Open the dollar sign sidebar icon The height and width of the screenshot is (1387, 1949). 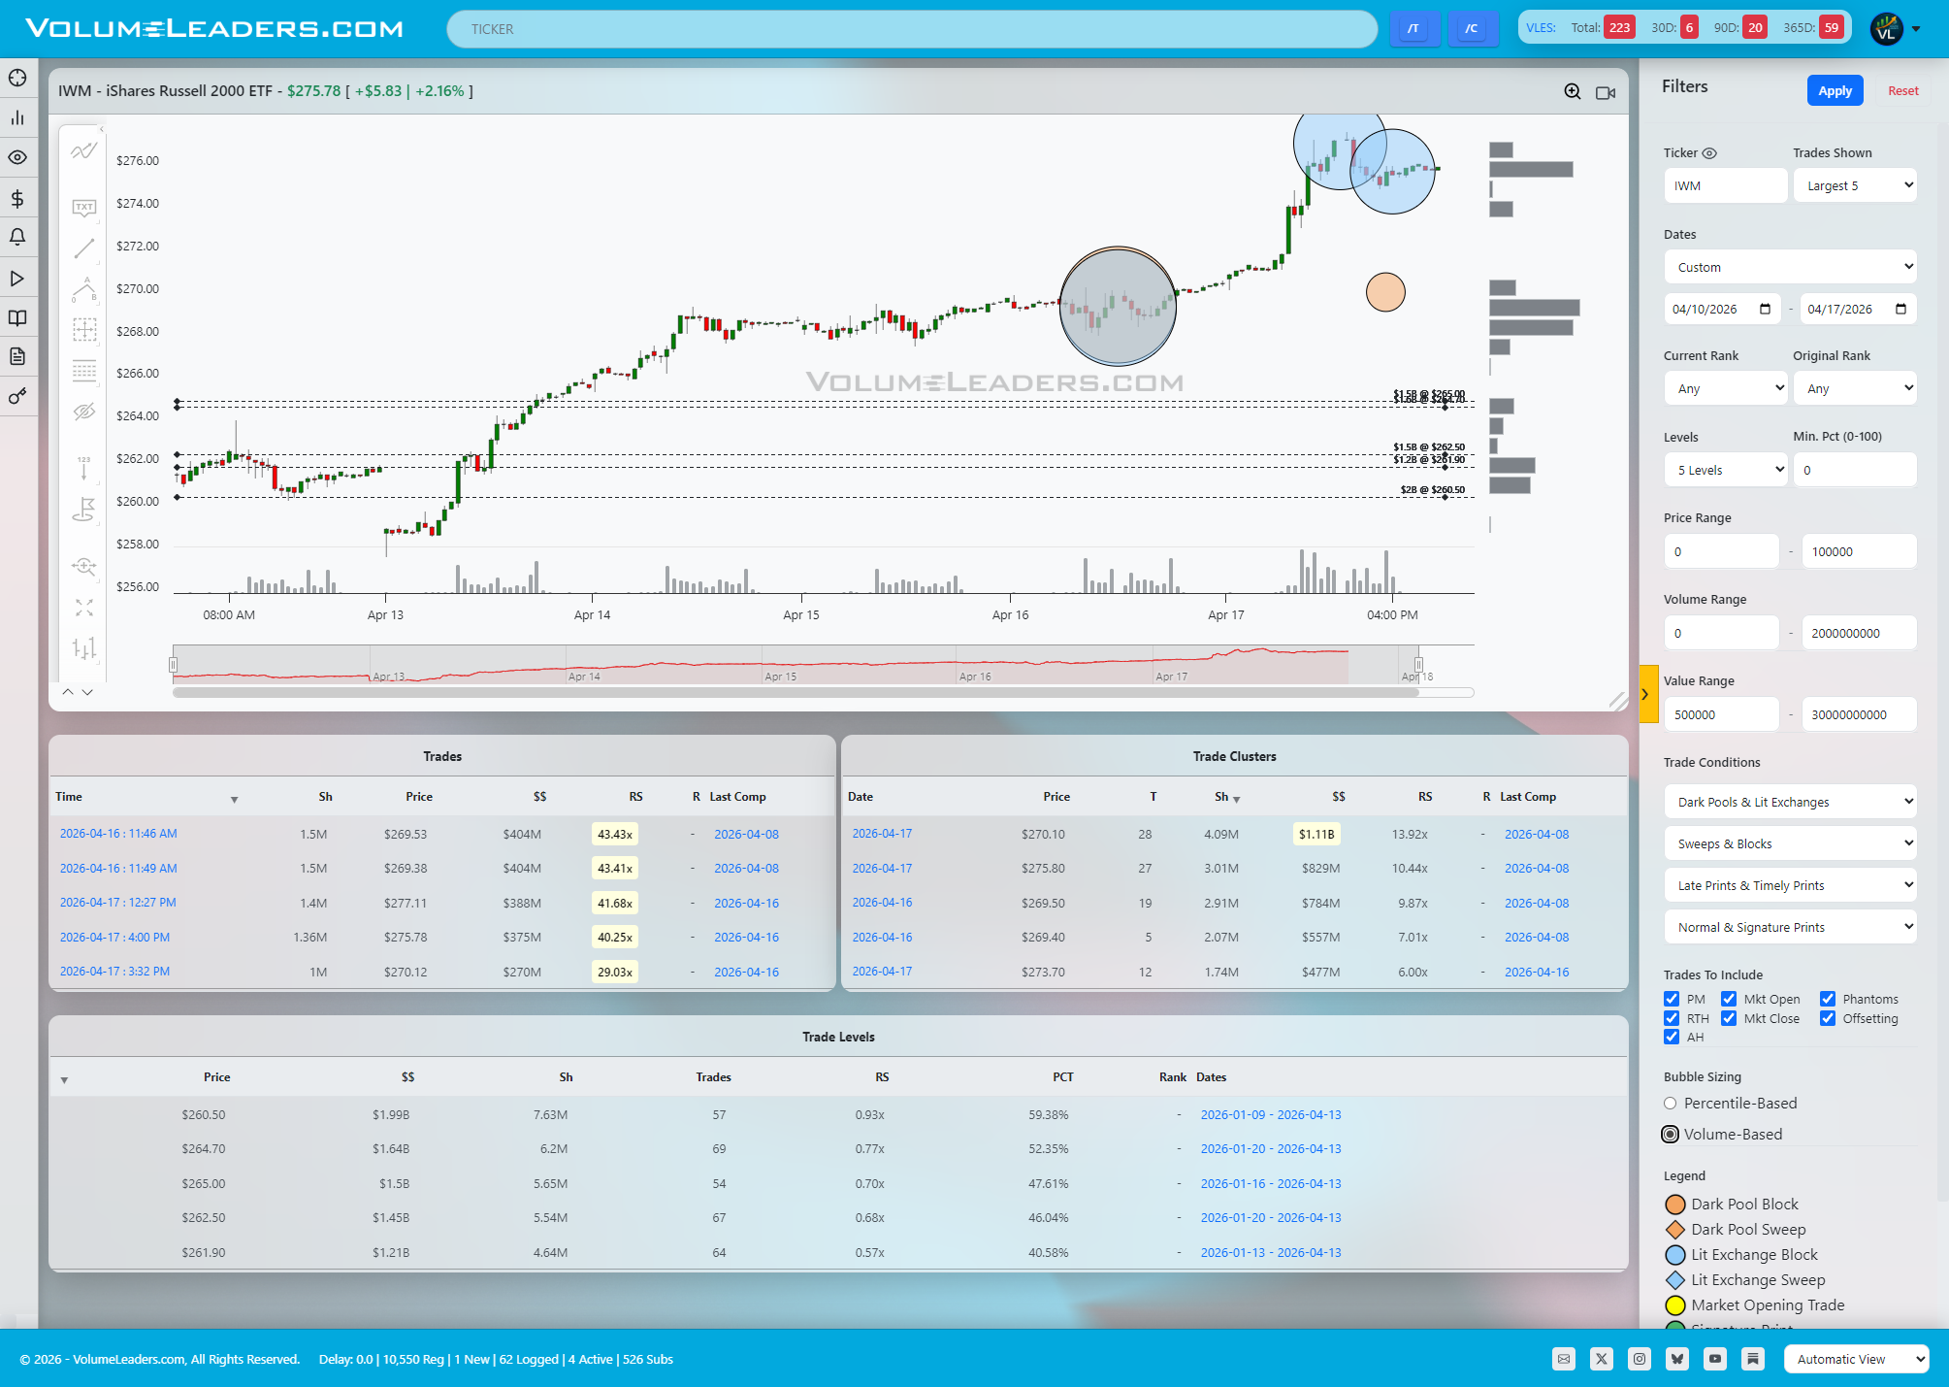(x=17, y=198)
